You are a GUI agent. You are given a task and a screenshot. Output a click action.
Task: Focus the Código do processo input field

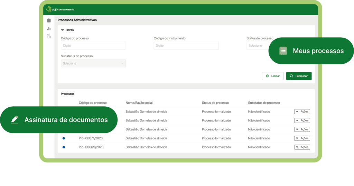coord(93,46)
